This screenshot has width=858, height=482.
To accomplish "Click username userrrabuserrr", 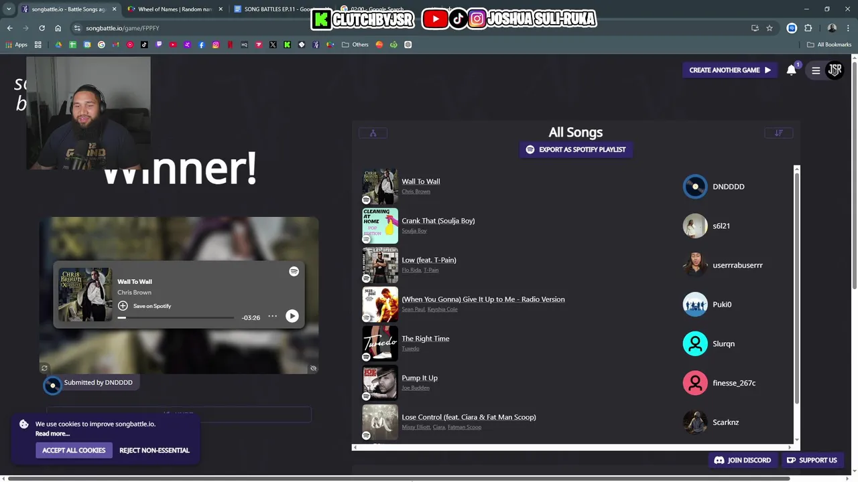I will pyautogui.click(x=737, y=265).
